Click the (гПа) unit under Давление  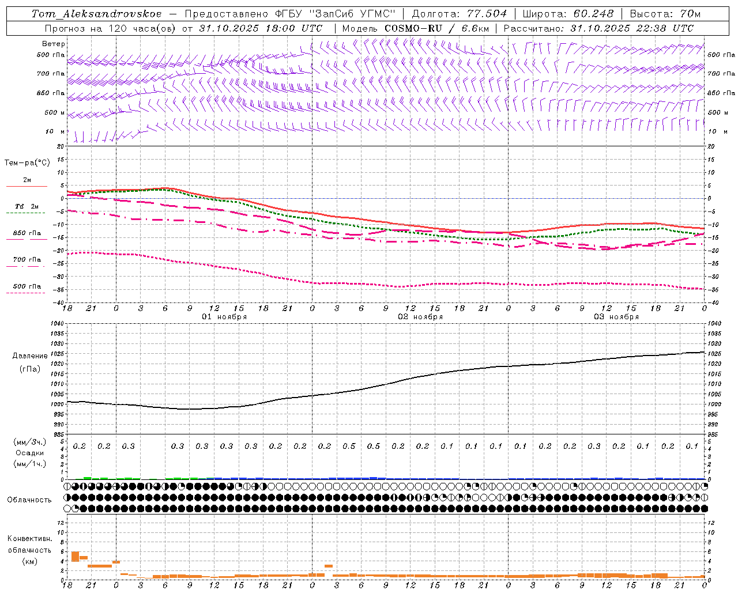coord(30,369)
